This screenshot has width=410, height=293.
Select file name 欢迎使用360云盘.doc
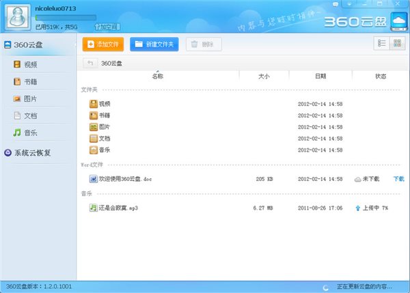(x=125, y=179)
